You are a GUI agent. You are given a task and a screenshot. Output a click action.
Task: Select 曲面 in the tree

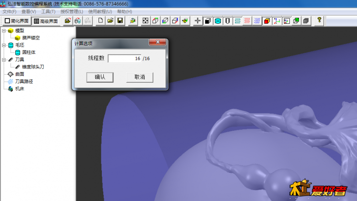click(20, 74)
